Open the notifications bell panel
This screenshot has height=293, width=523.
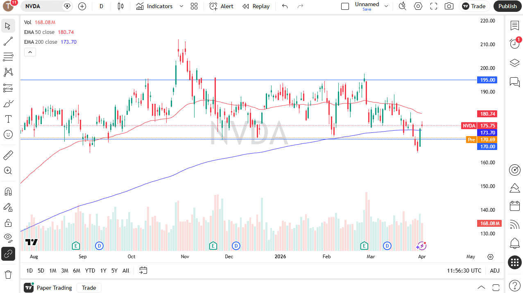coord(515,244)
